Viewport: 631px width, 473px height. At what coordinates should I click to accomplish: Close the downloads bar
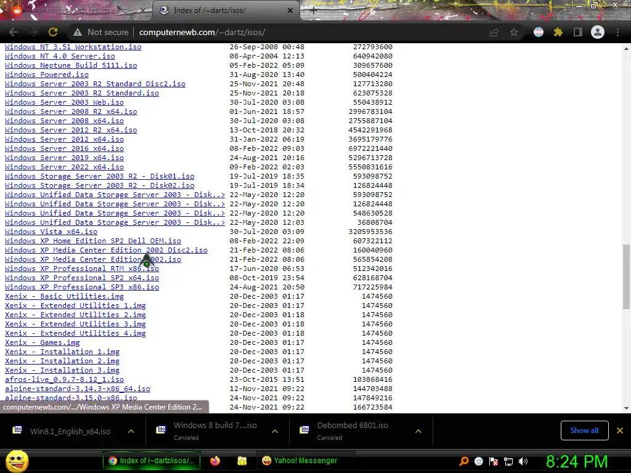coord(620,431)
